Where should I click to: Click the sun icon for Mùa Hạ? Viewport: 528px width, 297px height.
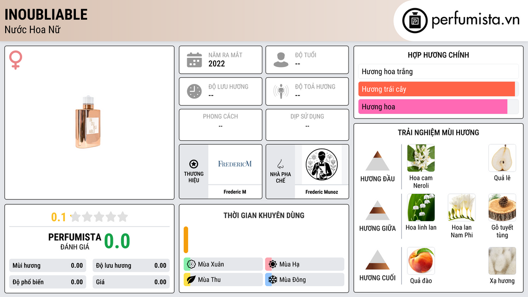273,264
